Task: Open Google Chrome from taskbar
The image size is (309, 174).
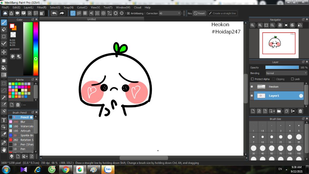Action: (66, 169)
